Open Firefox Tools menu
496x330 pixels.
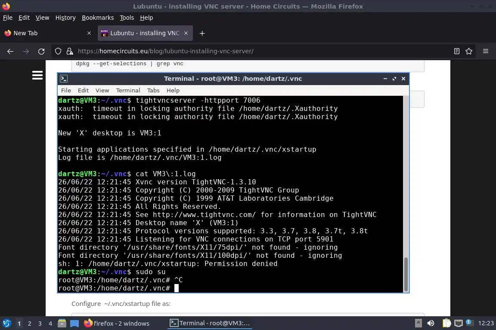(x=127, y=18)
